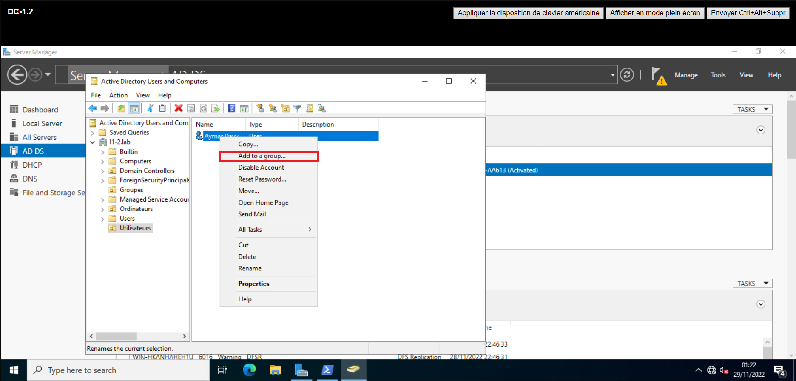Click the Paste clipboard toolbar icon

pyautogui.click(x=162, y=108)
